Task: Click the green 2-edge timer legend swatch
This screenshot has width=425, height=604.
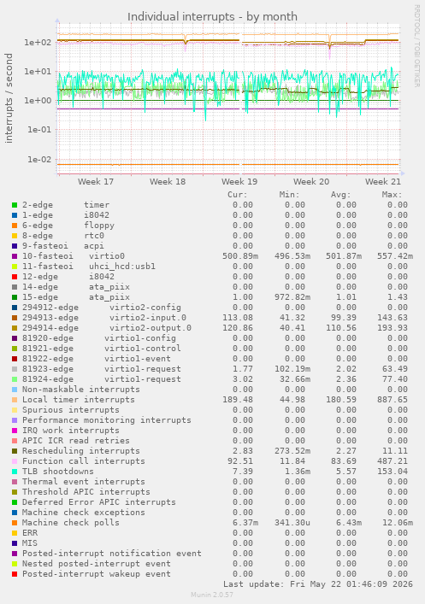Action: 15,205
